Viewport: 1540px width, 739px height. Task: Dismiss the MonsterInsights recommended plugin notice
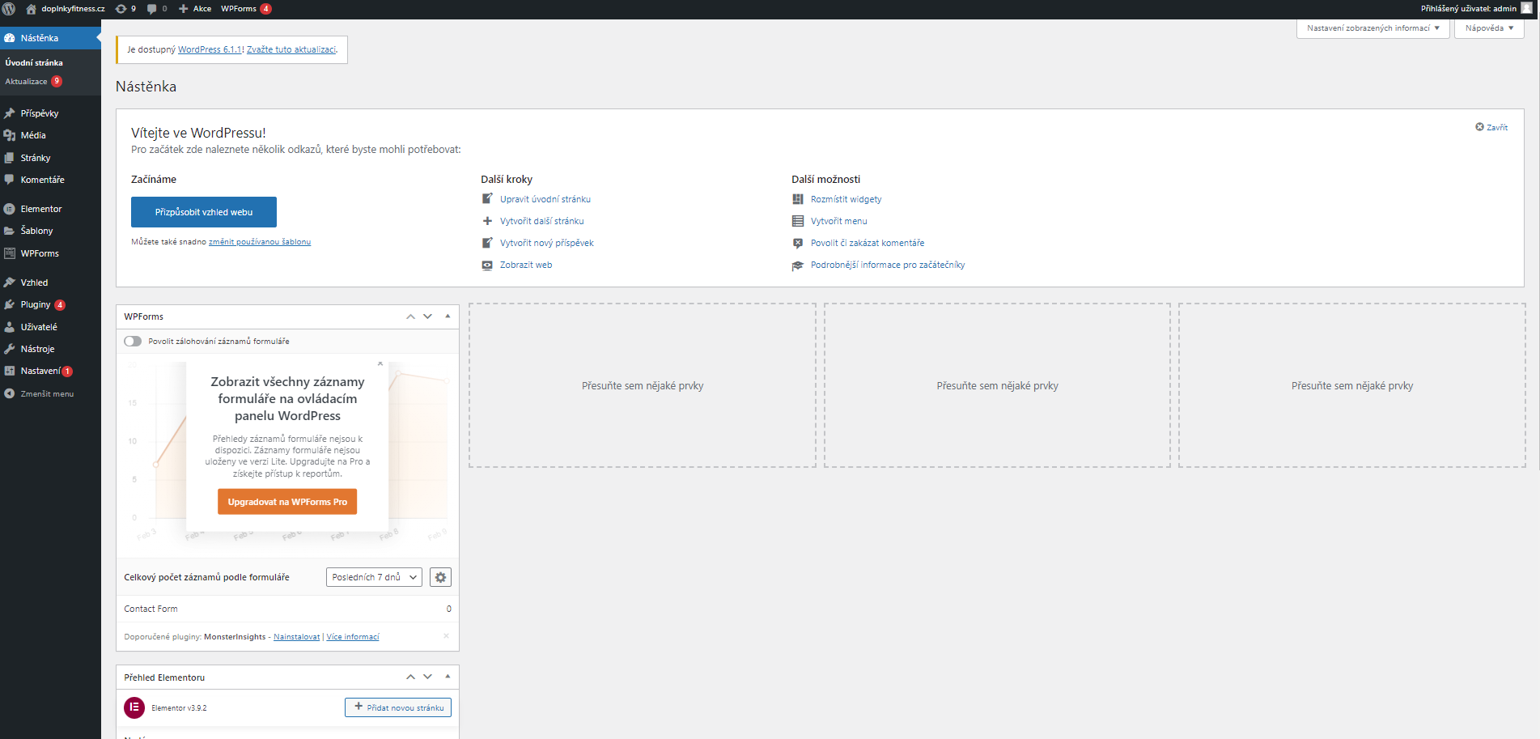coord(446,636)
